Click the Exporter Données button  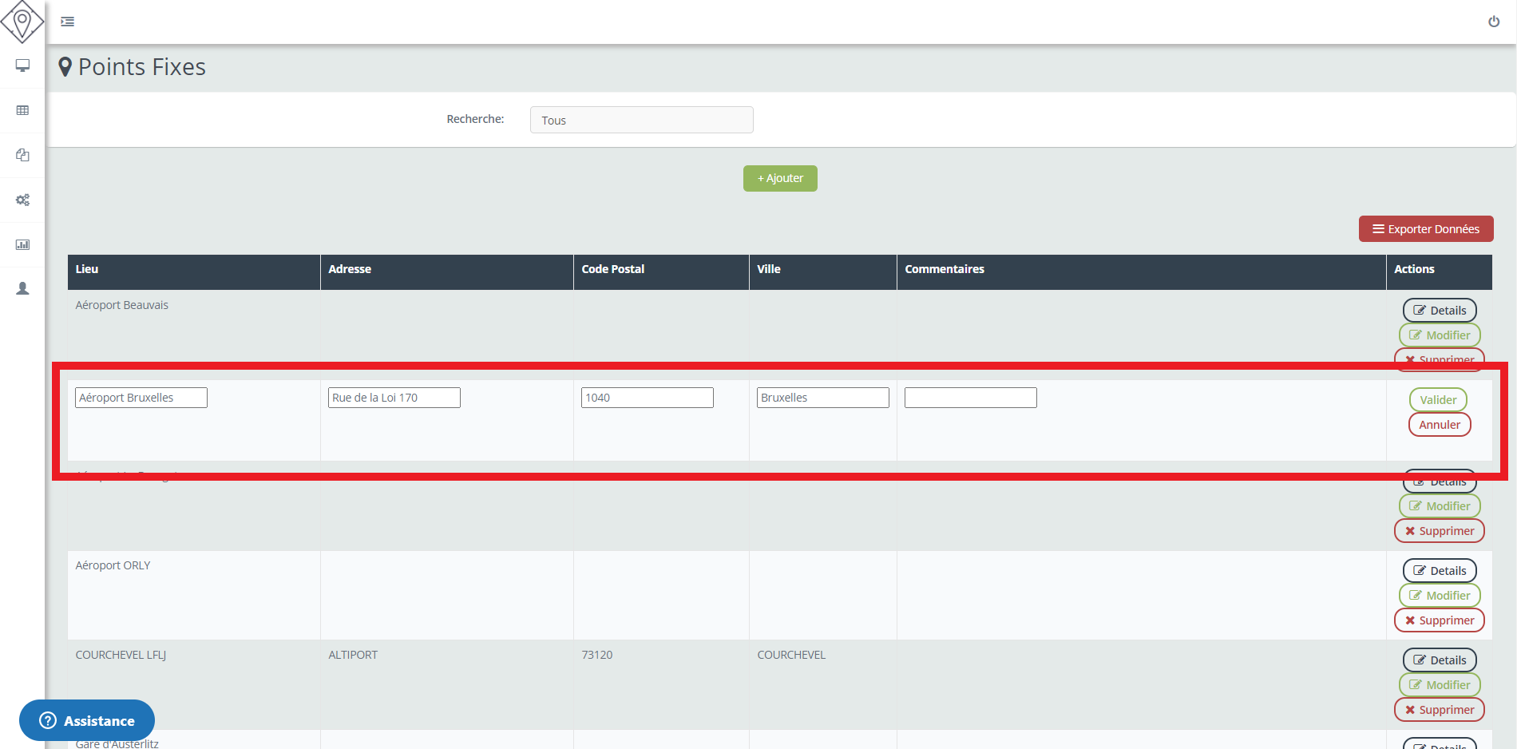[1425, 229]
